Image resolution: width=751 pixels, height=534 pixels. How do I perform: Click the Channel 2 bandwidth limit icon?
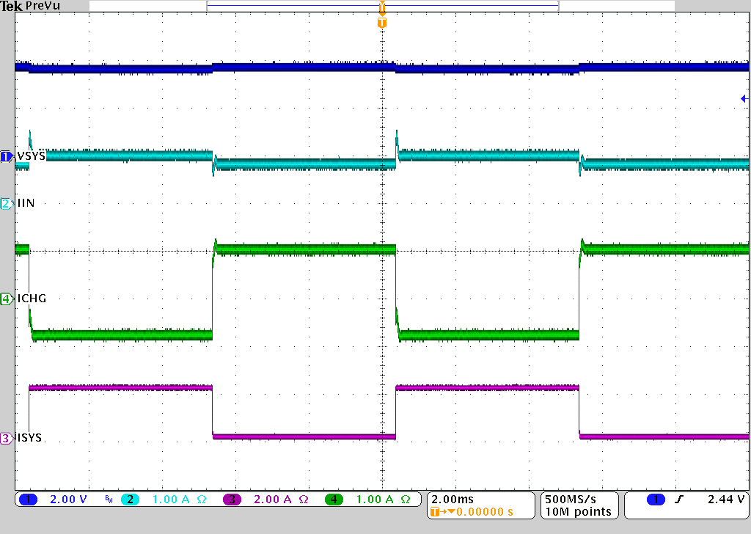coord(109,500)
